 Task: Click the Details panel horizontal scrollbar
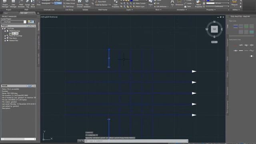[x=18, y=139]
